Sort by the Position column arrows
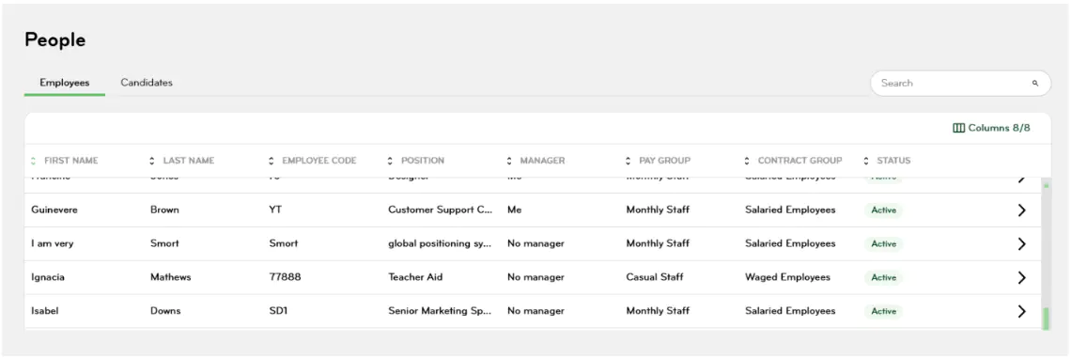This screenshot has height=358, width=1071. point(390,161)
